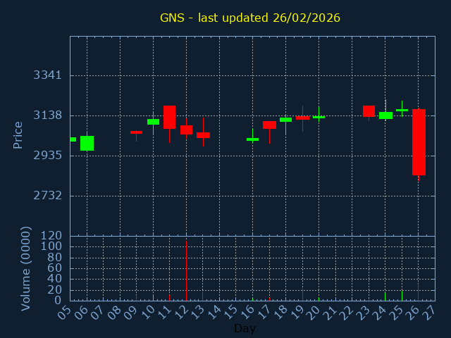
Task: Click the Volume (0000) axis title
Action: (x=26, y=268)
